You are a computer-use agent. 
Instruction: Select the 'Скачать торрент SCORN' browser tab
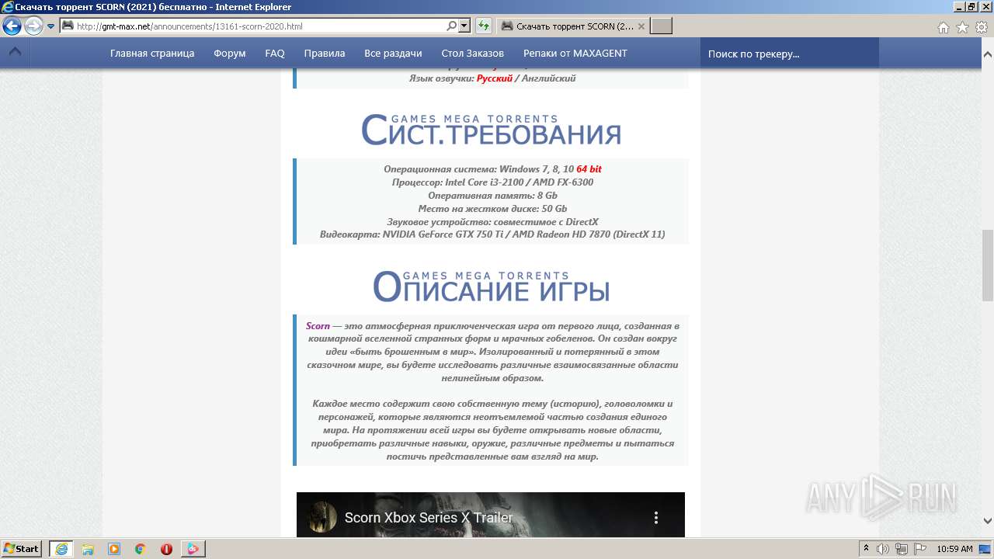click(573, 26)
